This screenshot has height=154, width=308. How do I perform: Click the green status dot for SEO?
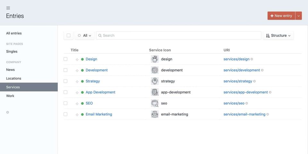(x=82, y=103)
